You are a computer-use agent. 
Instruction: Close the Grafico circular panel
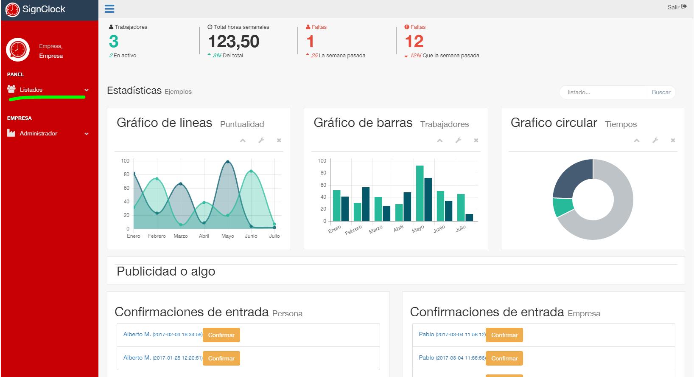pyautogui.click(x=673, y=141)
